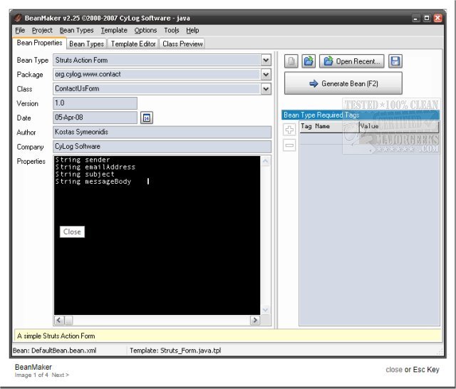456x389 pixels.
Task: Save the bean with the floppy disk icon
Action: 395,61
